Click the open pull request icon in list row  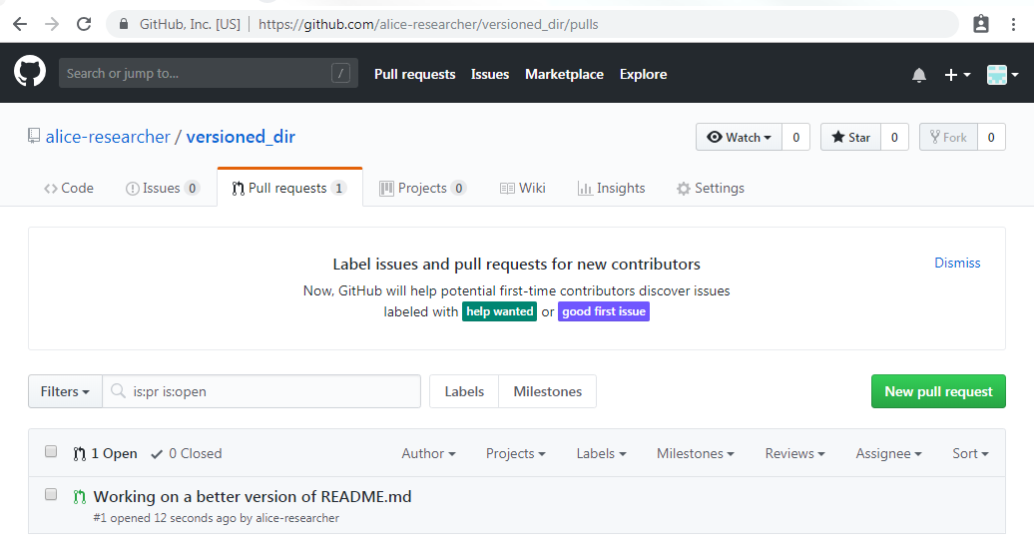[79, 497]
